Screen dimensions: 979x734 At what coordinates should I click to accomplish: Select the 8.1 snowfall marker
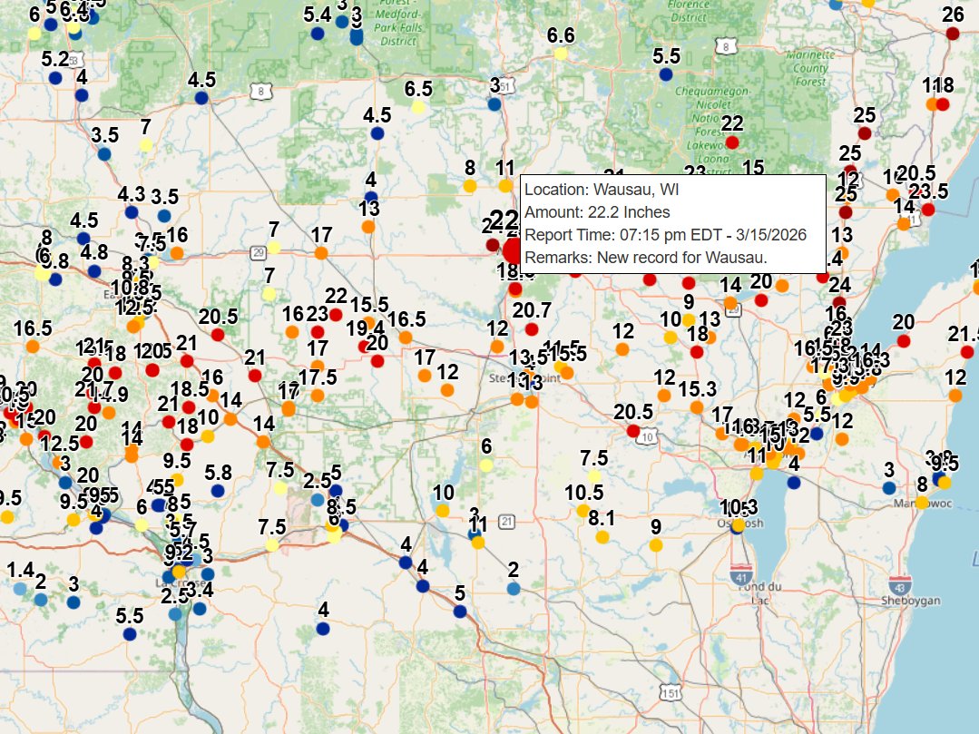tap(602, 537)
